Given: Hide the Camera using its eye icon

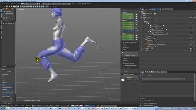Looking at the screenshot, I should [191, 48].
